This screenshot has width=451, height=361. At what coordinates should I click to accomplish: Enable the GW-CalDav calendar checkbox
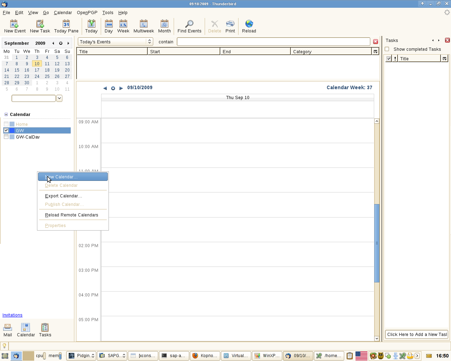6,137
